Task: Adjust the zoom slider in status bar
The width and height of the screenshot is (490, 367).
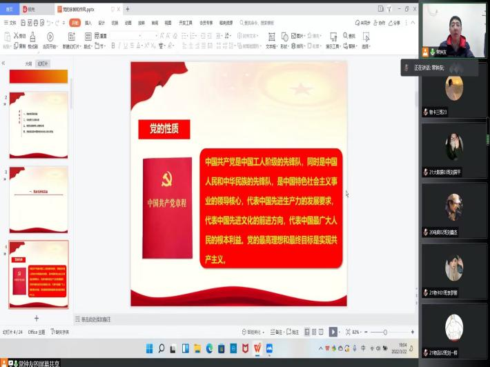Action: [385, 332]
